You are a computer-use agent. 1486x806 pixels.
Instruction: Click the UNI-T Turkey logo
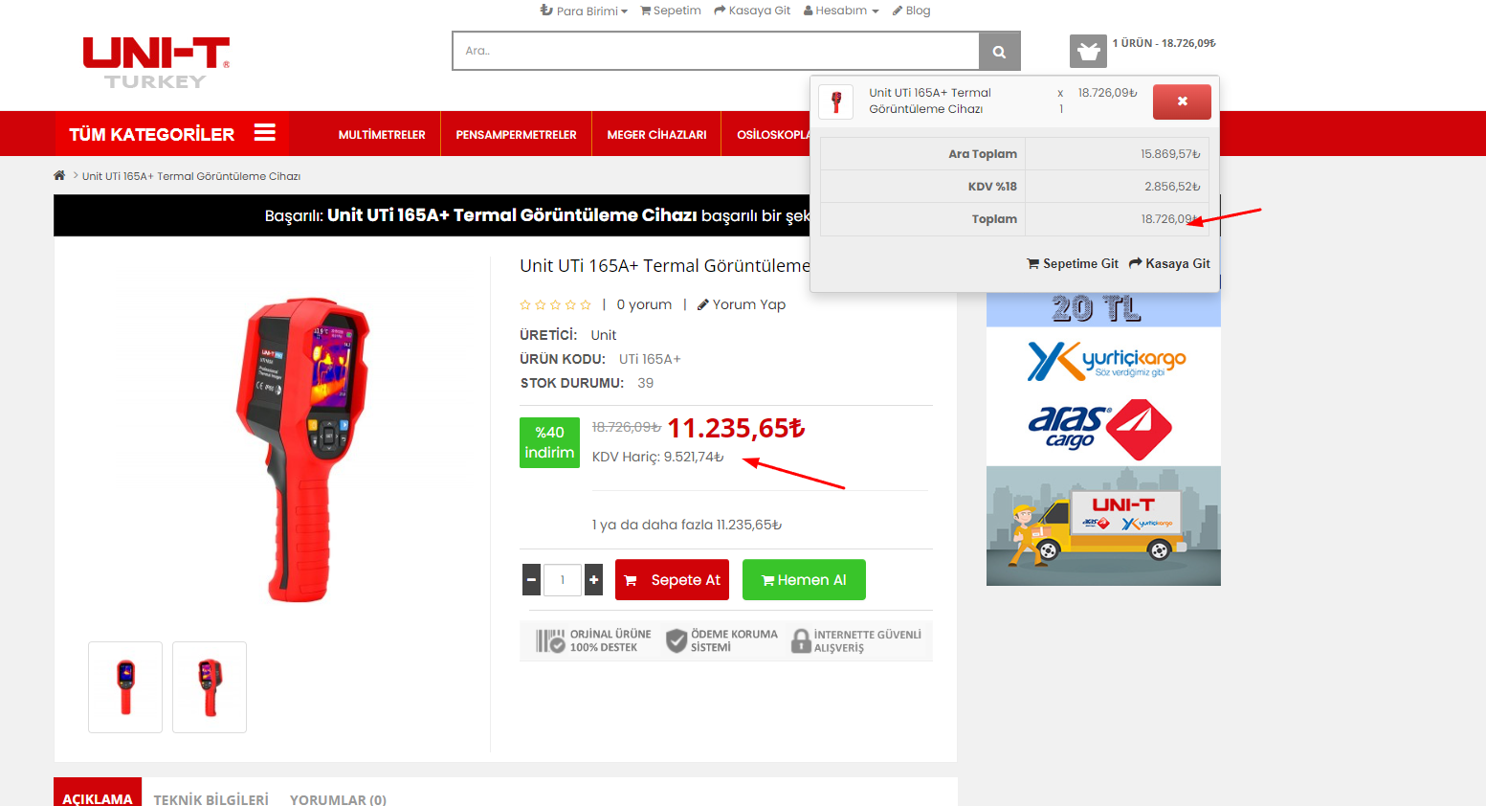point(156,63)
